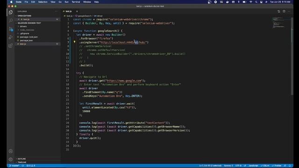Screen dimensions: 299x168
Task: Open the editor More Actions ellipsis
Action: click(289, 11)
